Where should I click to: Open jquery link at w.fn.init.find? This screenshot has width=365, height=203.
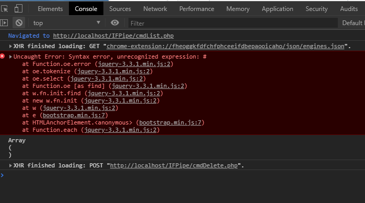tap(124, 93)
